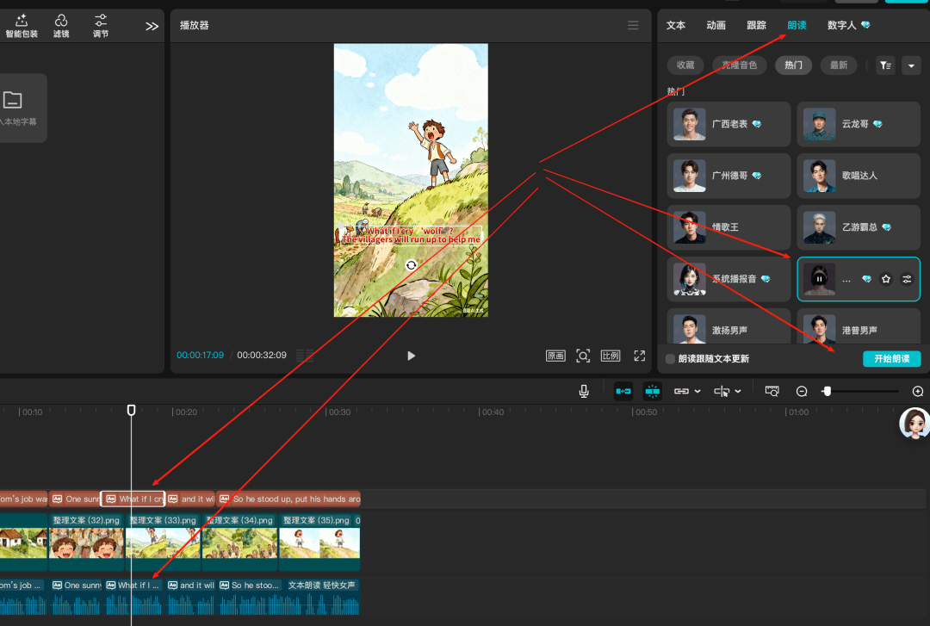
Task: Open the voice filter icon
Action: tap(884, 65)
